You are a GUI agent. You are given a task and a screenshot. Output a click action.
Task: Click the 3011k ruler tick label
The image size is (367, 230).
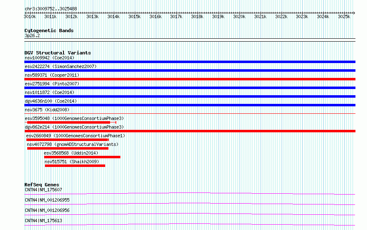(51, 16)
